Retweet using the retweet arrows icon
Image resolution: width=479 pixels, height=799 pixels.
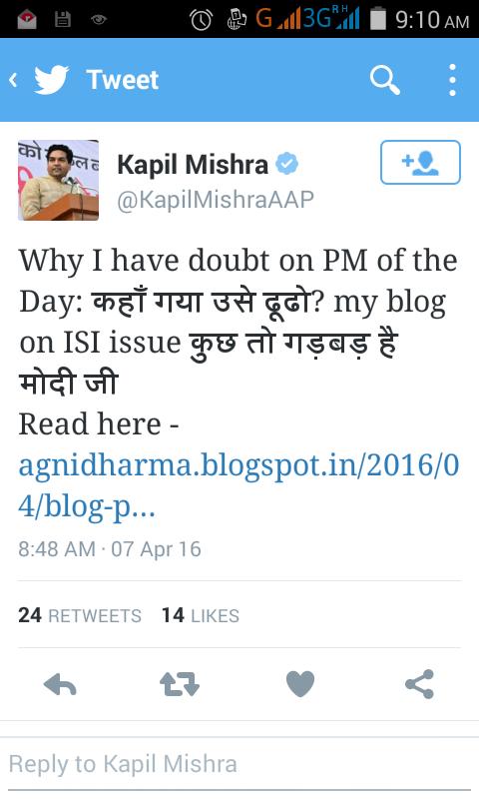coord(180,684)
